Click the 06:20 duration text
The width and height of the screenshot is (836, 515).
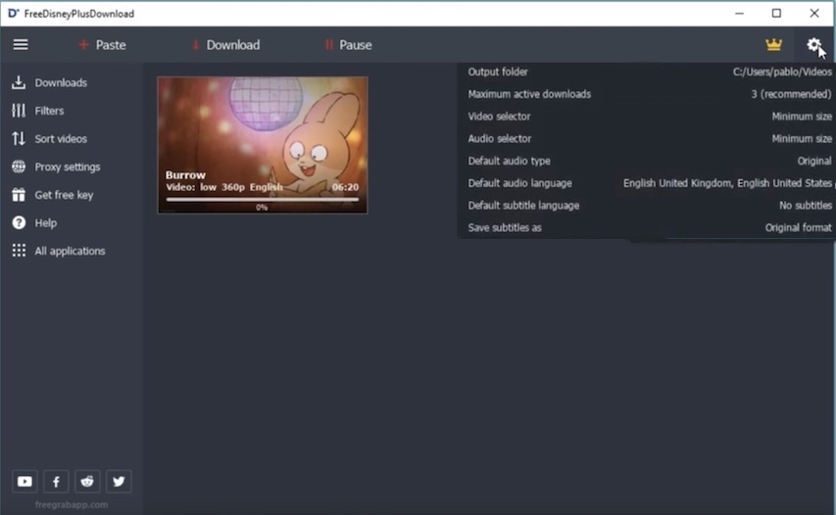(345, 187)
